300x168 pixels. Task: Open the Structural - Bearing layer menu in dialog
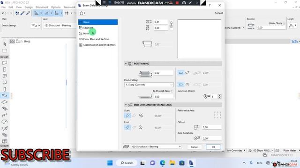[x=156, y=147]
